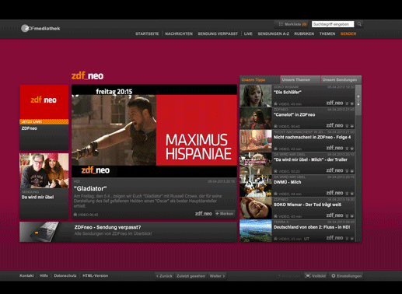Screen dimensions: 402x294
Task: Open "Die Schläfer" thumbnail
Action: [256, 96]
